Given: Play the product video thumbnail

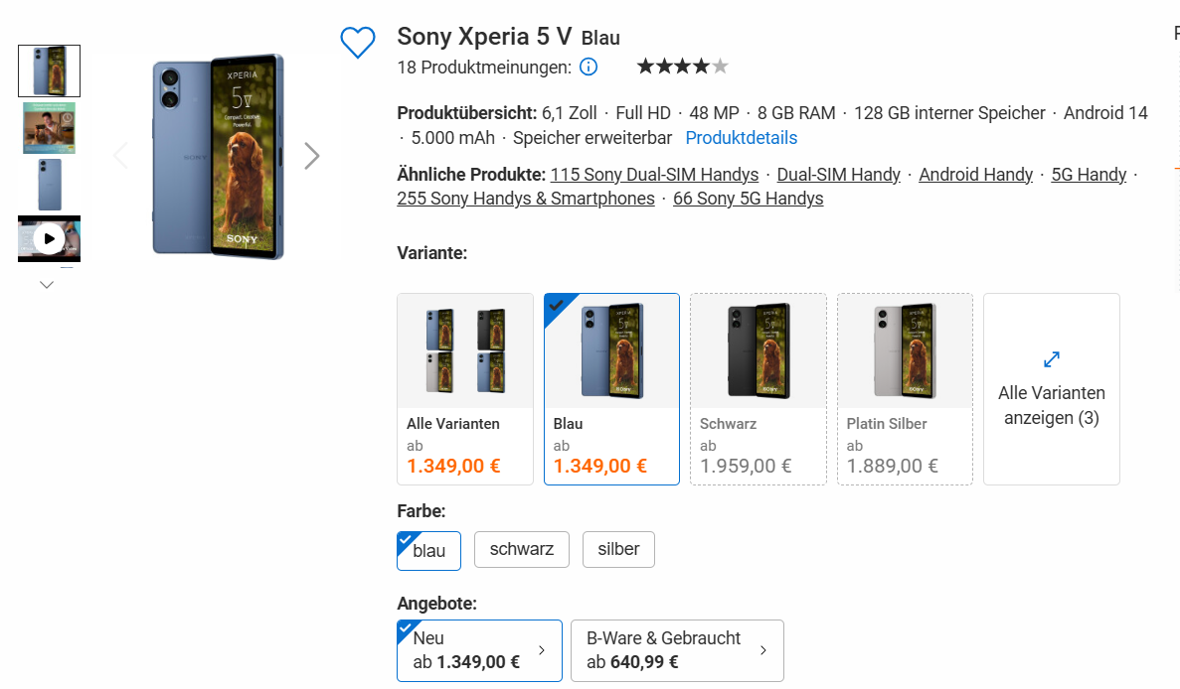Looking at the screenshot, I should click(x=49, y=238).
